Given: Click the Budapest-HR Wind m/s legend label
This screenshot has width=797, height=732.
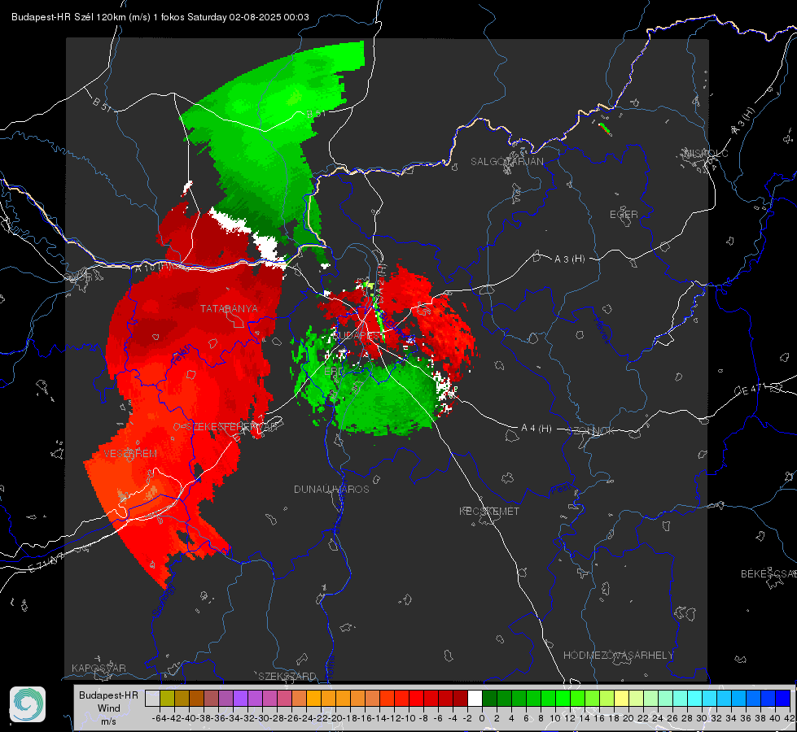Looking at the screenshot, I should (x=108, y=708).
